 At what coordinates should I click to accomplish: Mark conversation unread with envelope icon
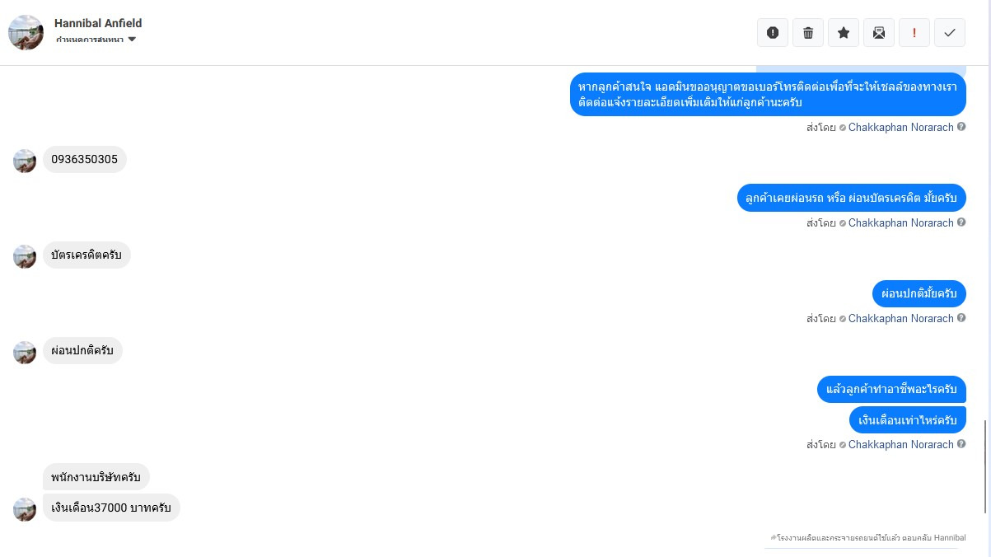(879, 32)
